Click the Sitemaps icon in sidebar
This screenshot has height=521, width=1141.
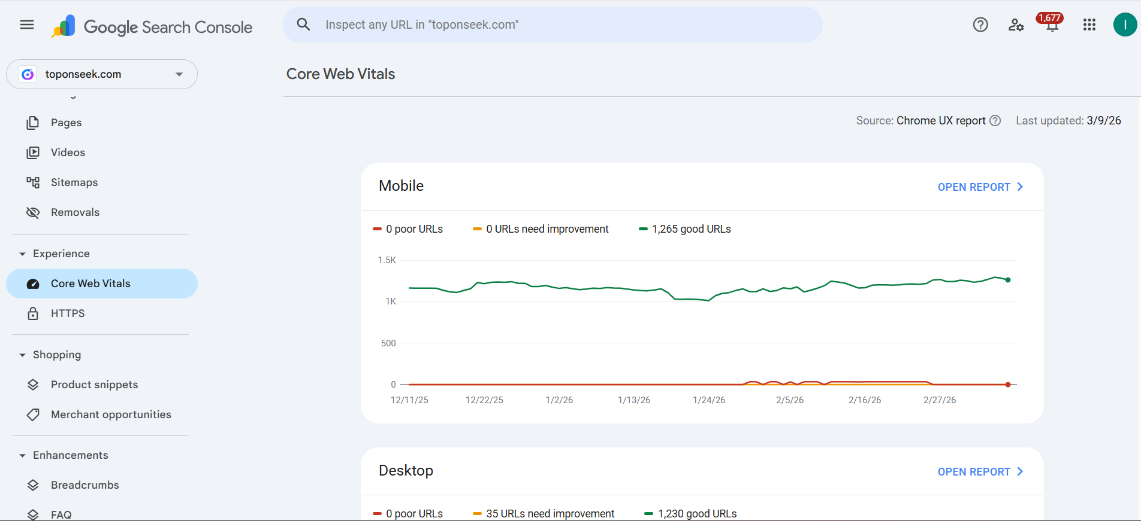point(33,182)
